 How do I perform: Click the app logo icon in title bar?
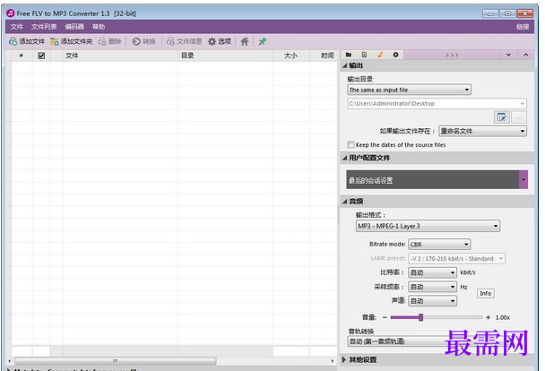(11, 13)
